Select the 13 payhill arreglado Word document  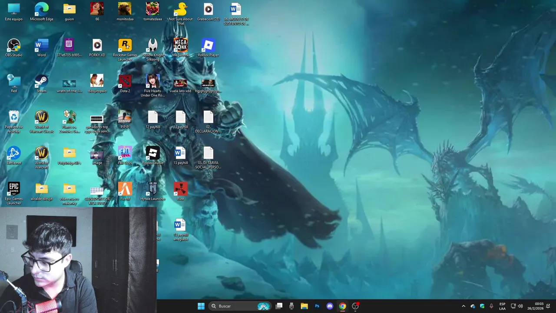click(180, 230)
